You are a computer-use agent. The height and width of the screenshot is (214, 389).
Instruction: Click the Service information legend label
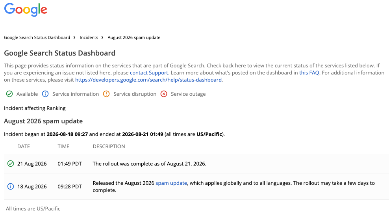pyautogui.click(x=76, y=94)
